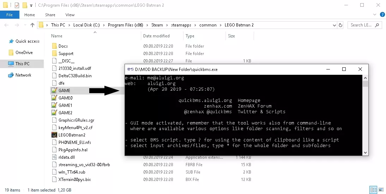Screen dimensions: 386x194
Task: Click the Steam breadcrumb
Action: (157, 25)
